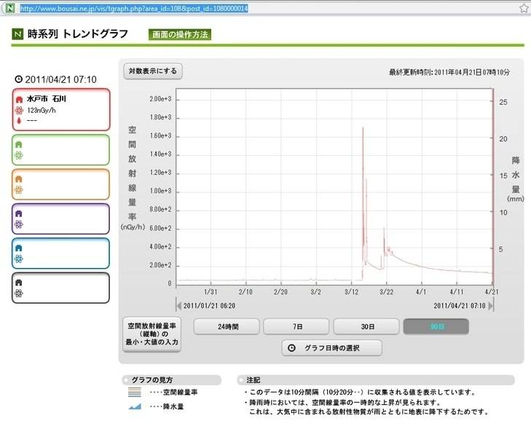Select the 90日 time range
Image resolution: width=531 pixels, height=437 pixels.
[436, 327]
